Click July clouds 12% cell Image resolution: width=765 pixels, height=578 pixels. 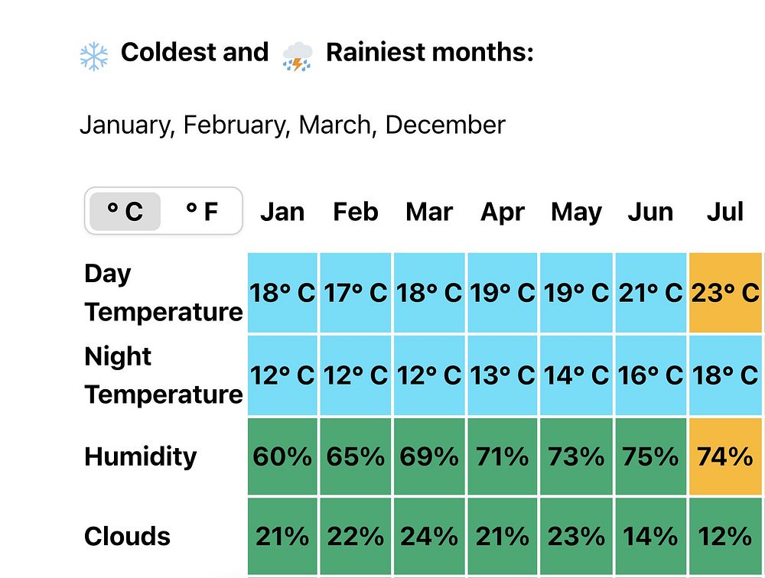[725, 536]
